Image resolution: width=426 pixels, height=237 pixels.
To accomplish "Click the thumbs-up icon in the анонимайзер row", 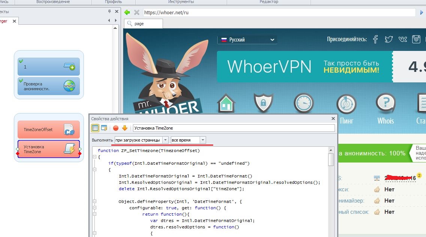I will coord(377,201).
